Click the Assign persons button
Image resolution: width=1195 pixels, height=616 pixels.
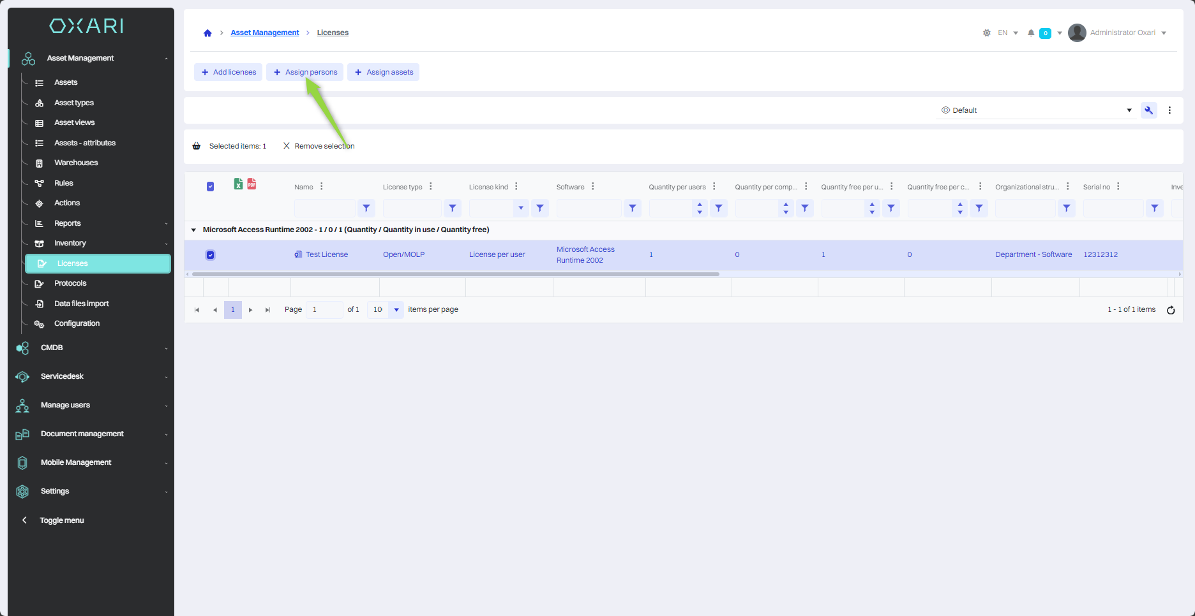[305, 72]
